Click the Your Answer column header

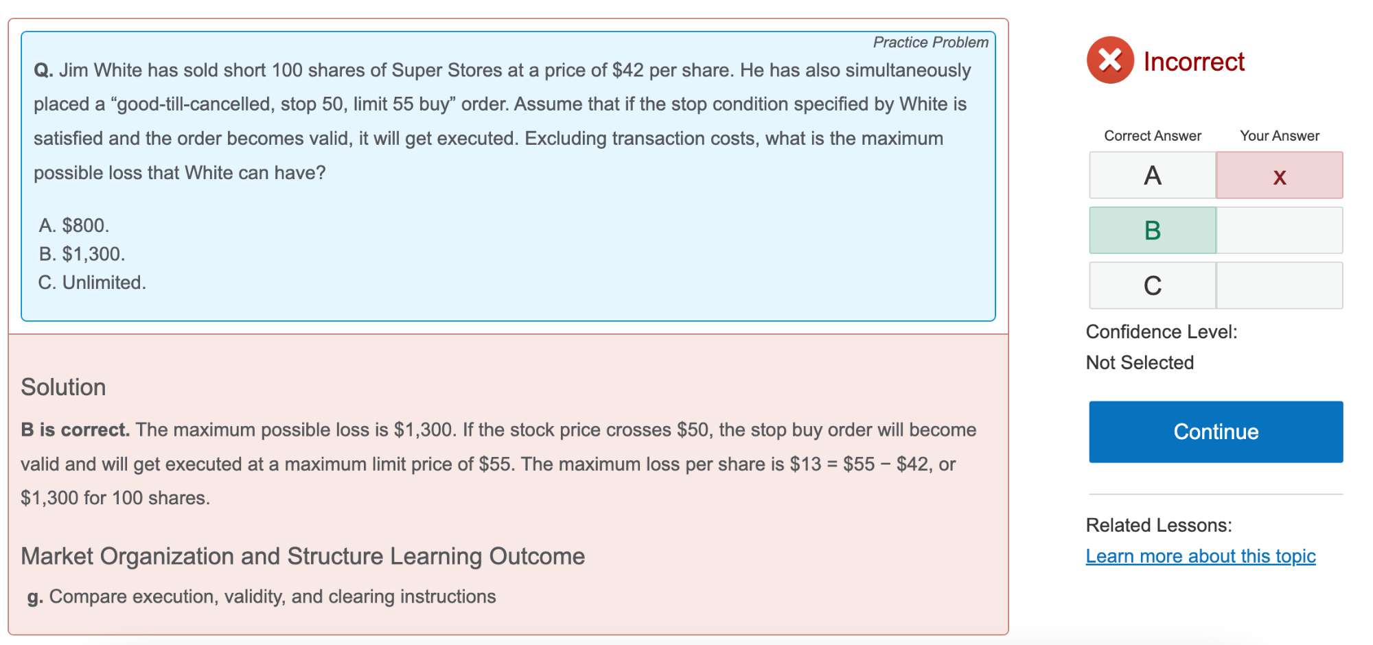1279,136
